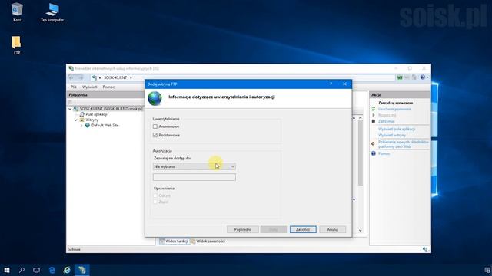Click 'Wyświetl witryny' link
492x276 pixels.
point(392,135)
